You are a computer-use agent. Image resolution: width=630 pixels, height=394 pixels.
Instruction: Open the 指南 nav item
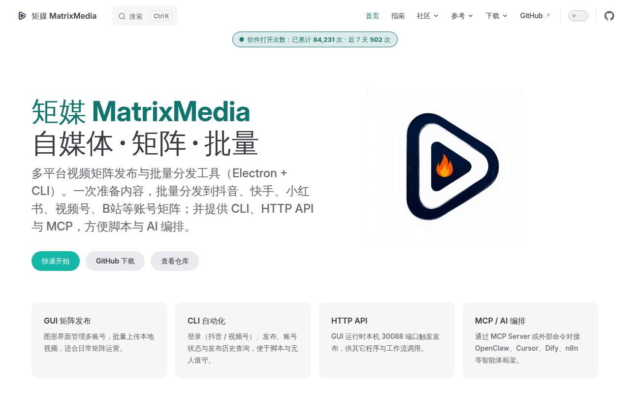[398, 16]
